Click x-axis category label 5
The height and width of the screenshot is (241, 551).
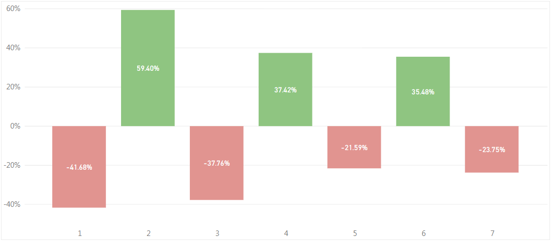pos(355,233)
